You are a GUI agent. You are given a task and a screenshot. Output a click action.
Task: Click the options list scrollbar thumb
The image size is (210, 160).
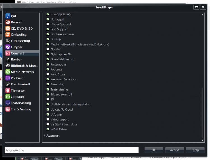point(202,112)
